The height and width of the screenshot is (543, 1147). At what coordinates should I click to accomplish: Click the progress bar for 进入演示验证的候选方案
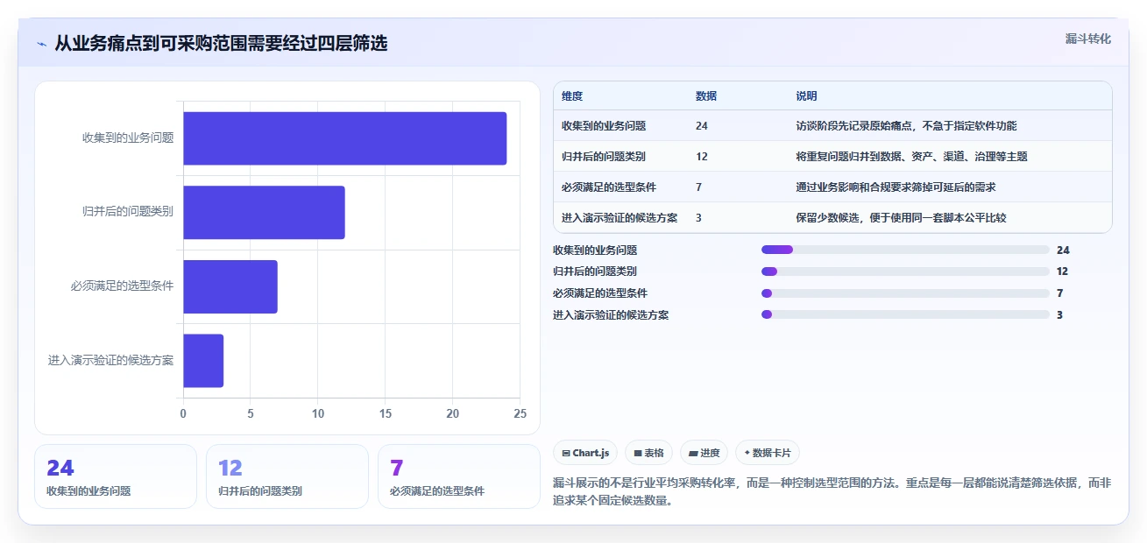click(x=905, y=314)
